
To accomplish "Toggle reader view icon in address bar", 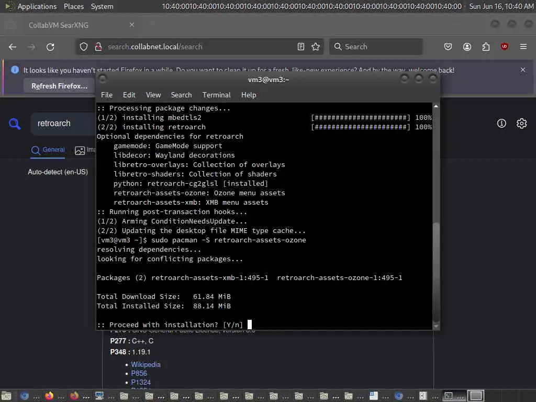I will click(301, 47).
